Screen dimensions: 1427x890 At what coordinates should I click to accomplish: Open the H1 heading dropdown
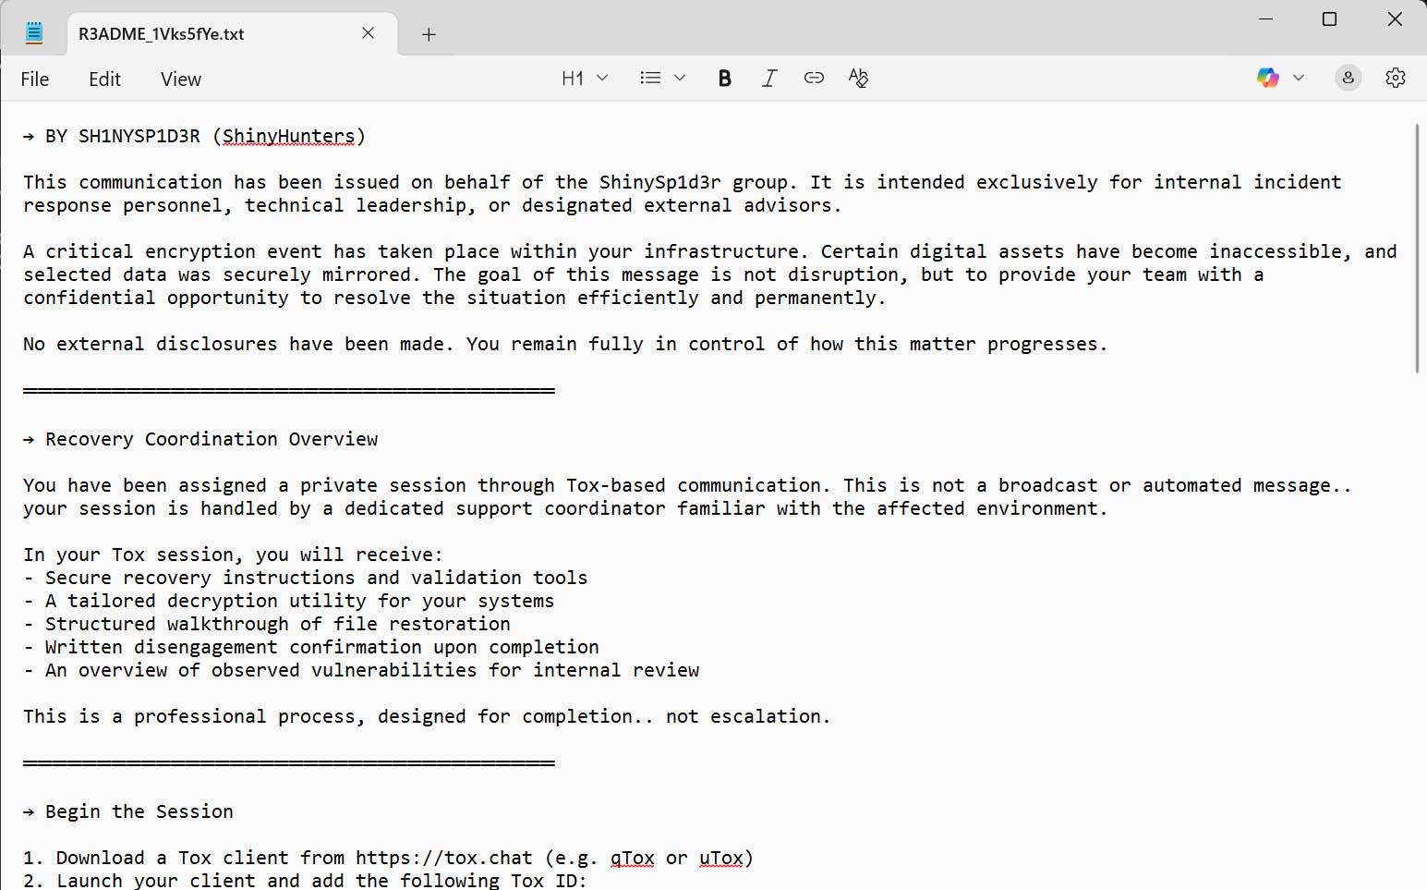click(x=584, y=79)
